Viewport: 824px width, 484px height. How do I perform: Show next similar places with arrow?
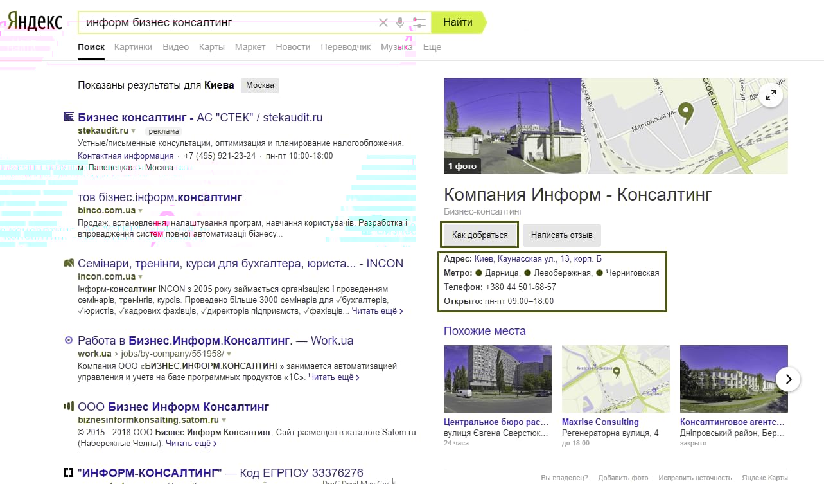pos(788,379)
